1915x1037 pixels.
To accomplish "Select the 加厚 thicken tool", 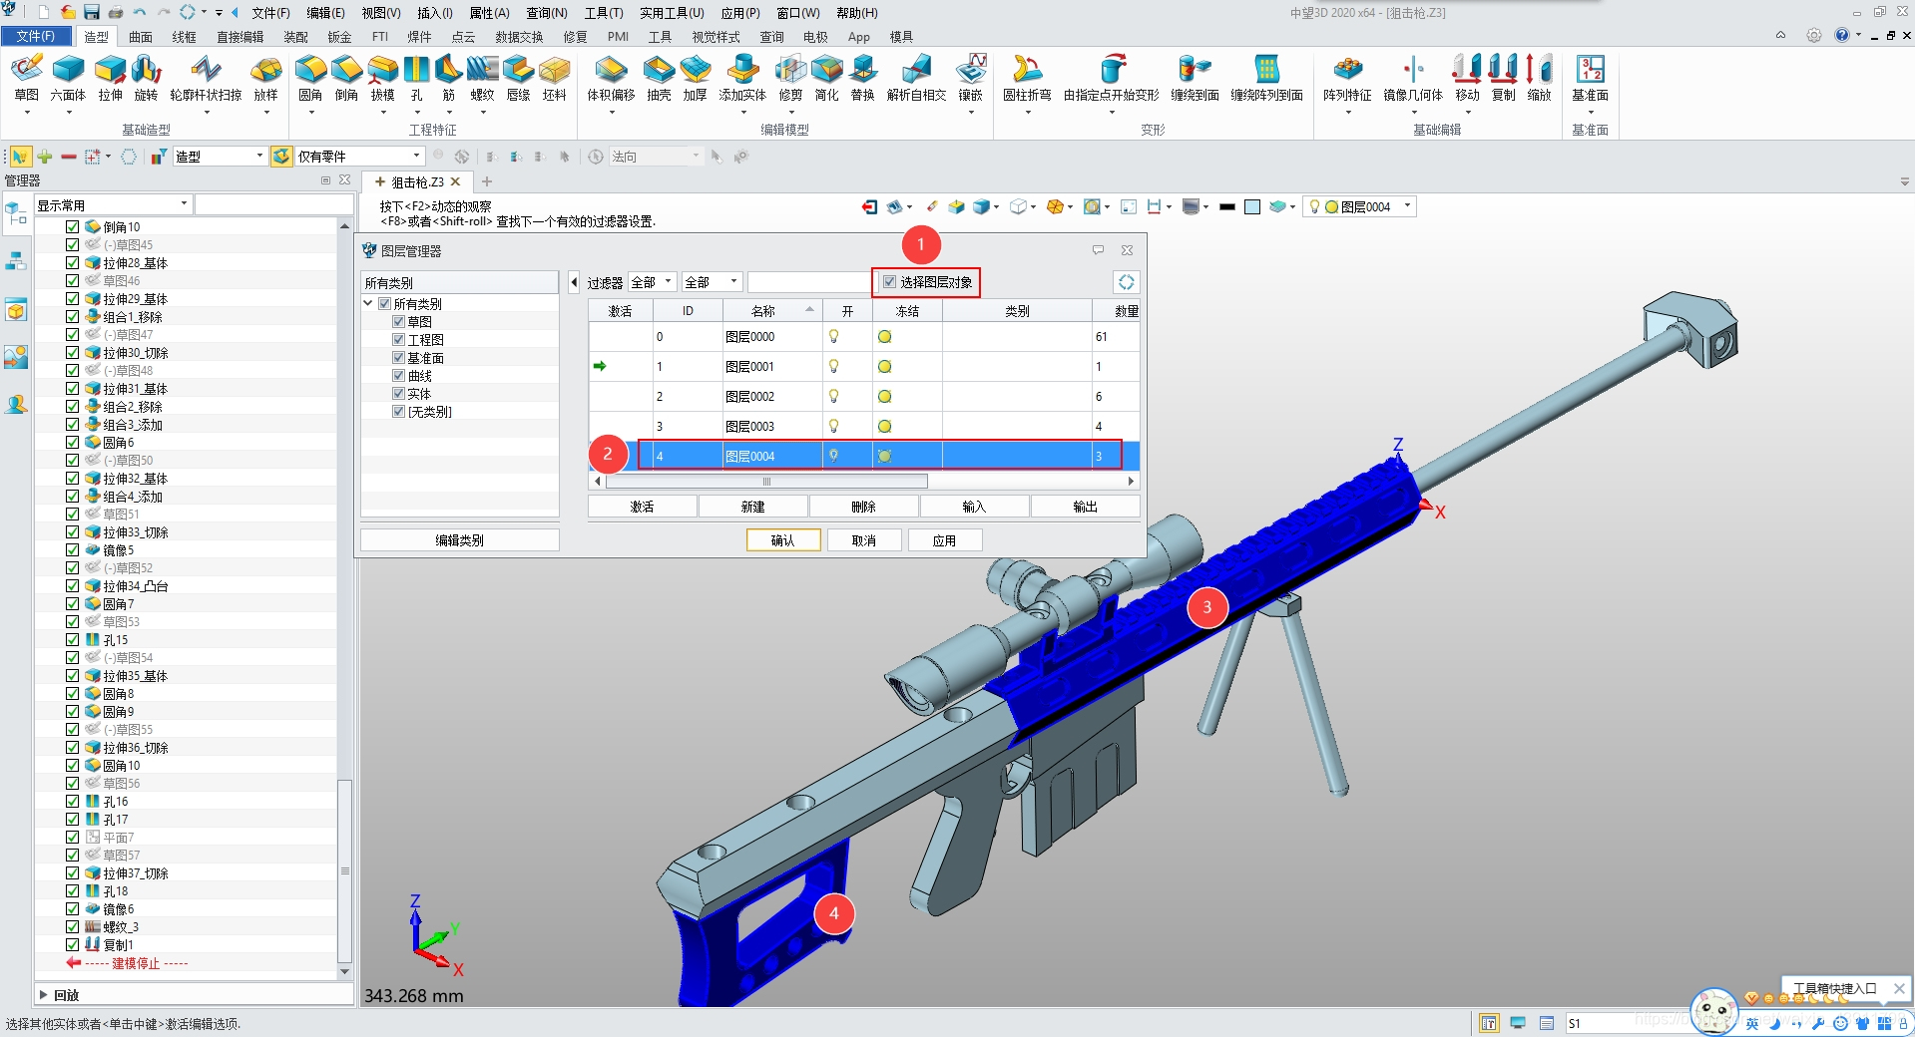I will (695, 78).
